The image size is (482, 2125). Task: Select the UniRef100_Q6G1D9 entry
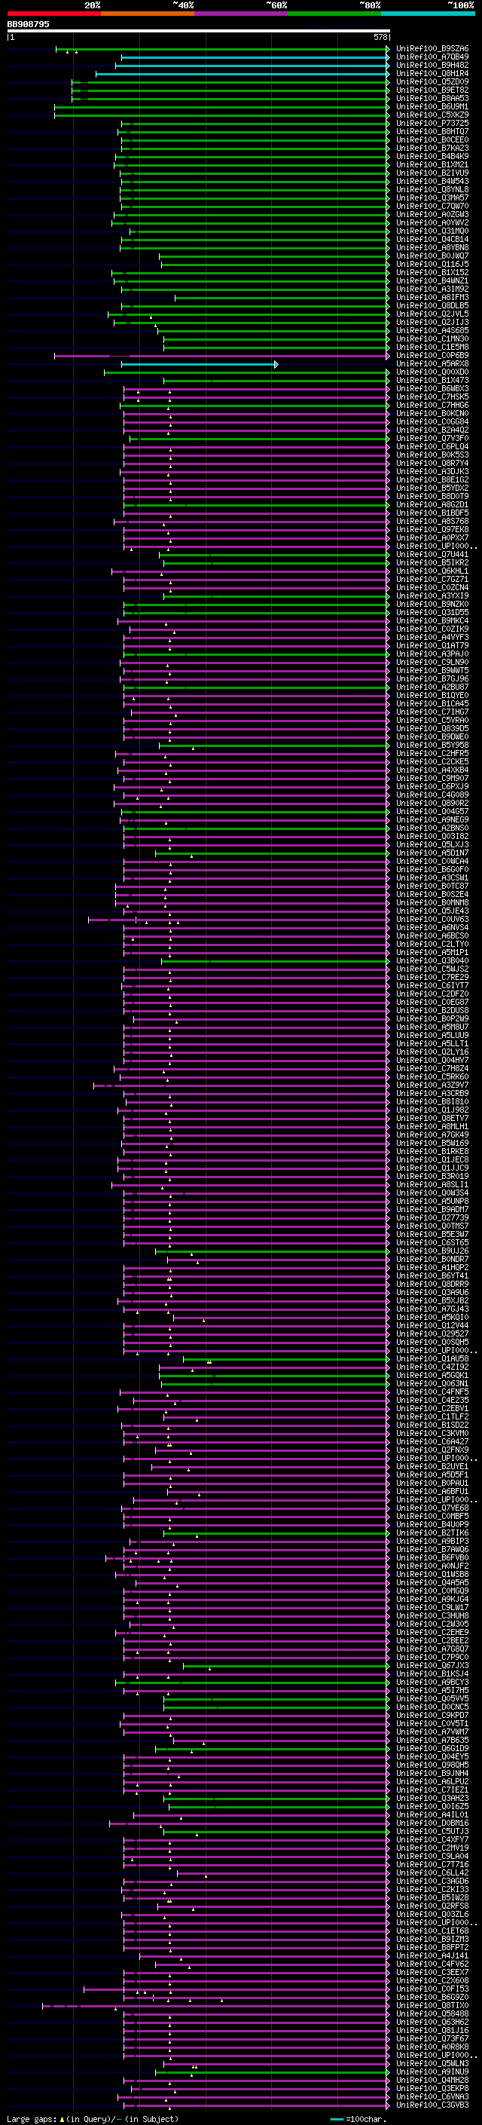tap(432, 1749)
